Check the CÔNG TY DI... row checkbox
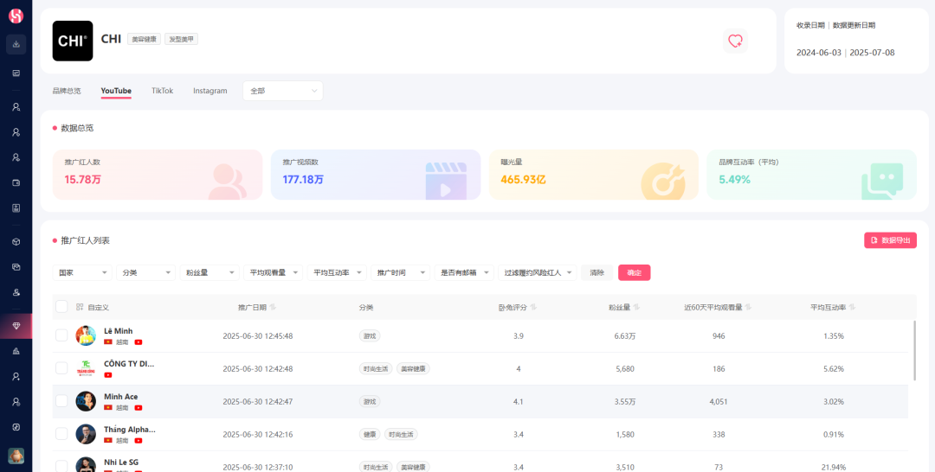 (61, 368)
